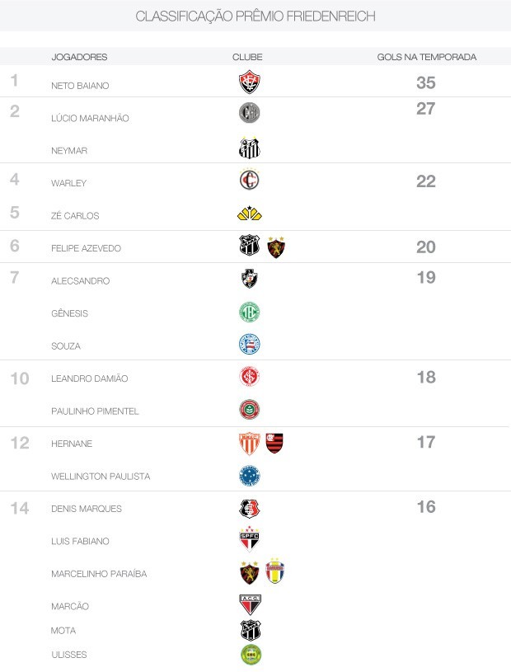
Task: Click the Santos crest next to Neymar
Action: [249, 148]
